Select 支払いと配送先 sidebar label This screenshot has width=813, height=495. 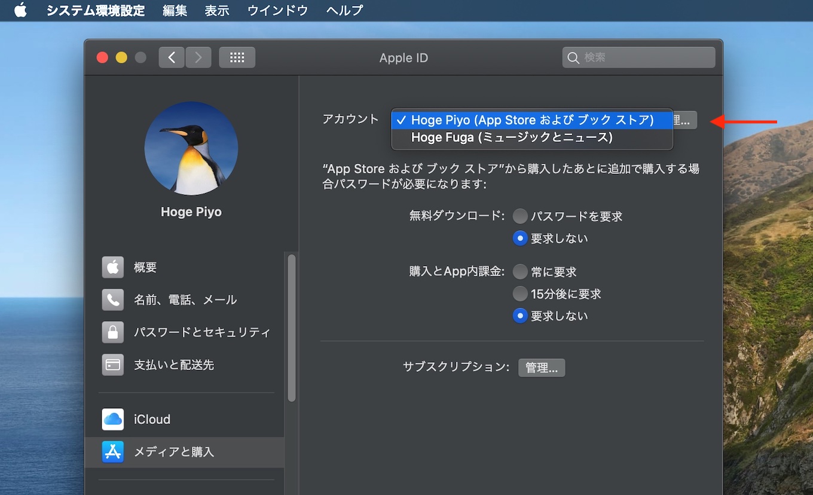pos(174,365)
